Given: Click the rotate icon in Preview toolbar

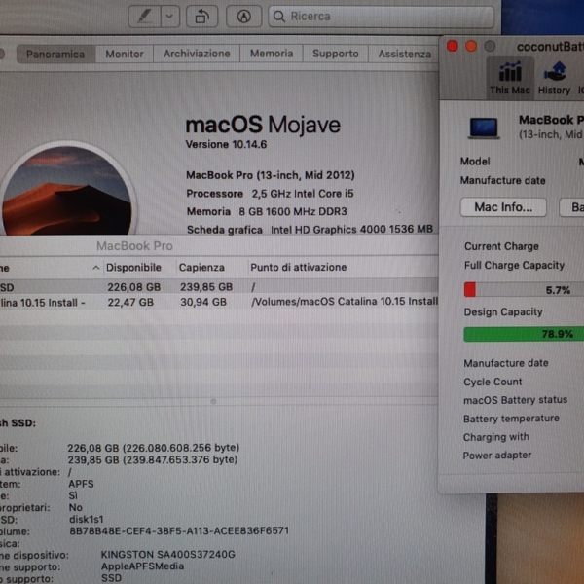Looking at the screenshot, I should click(x=201, y=16).
